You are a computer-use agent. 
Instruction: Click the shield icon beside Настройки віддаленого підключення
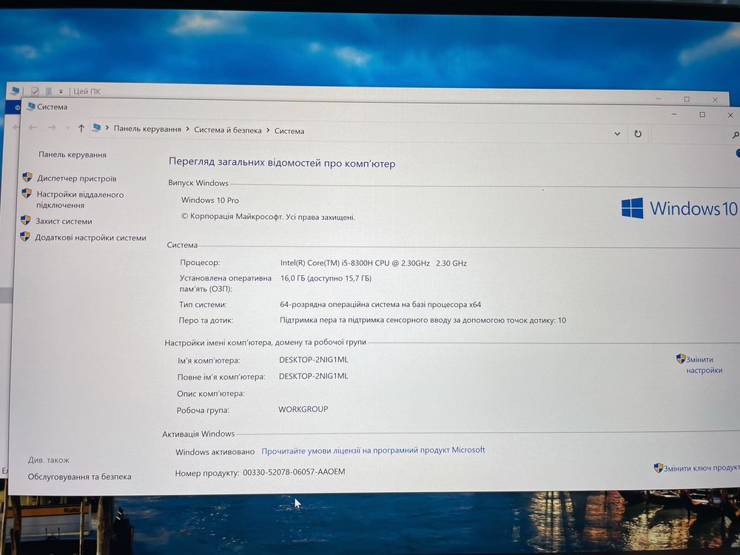pyautogui.click(x=27, y=193)
